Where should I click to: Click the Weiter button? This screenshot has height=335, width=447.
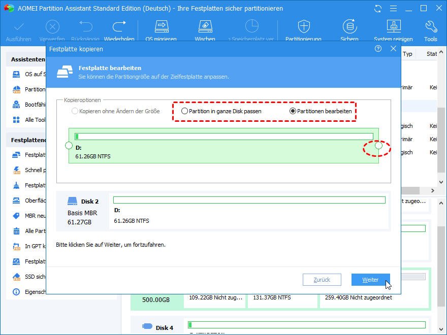coord(371,280)
